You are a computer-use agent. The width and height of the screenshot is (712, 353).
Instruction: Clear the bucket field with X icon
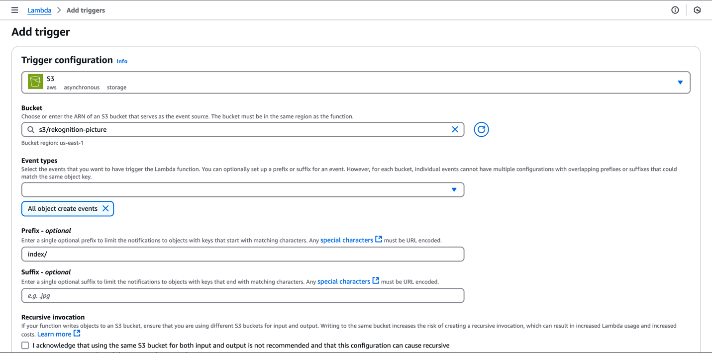click(455, 130)
